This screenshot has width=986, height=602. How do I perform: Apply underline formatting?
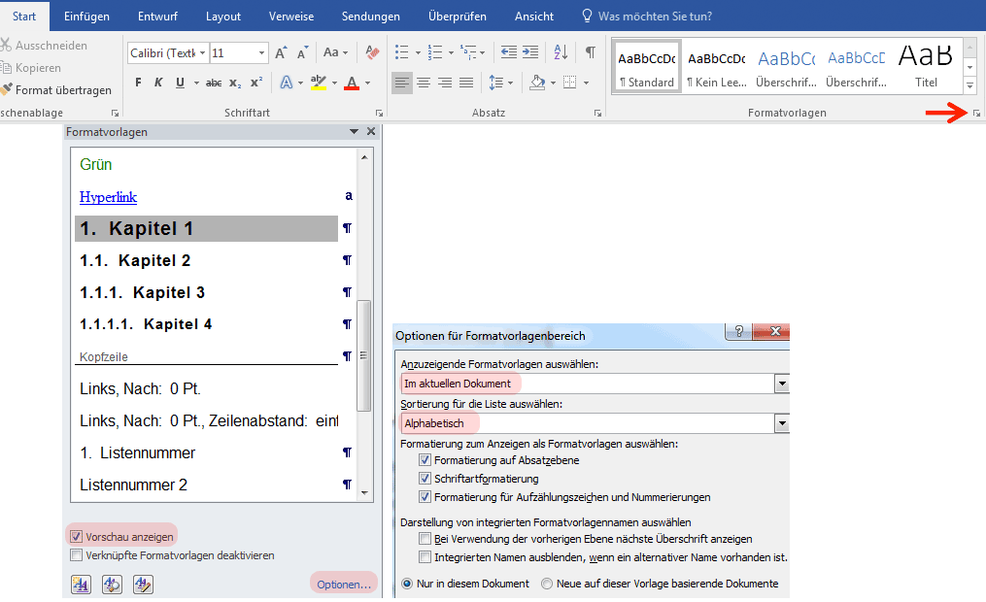pyautogui.click(x=181, y=83)
